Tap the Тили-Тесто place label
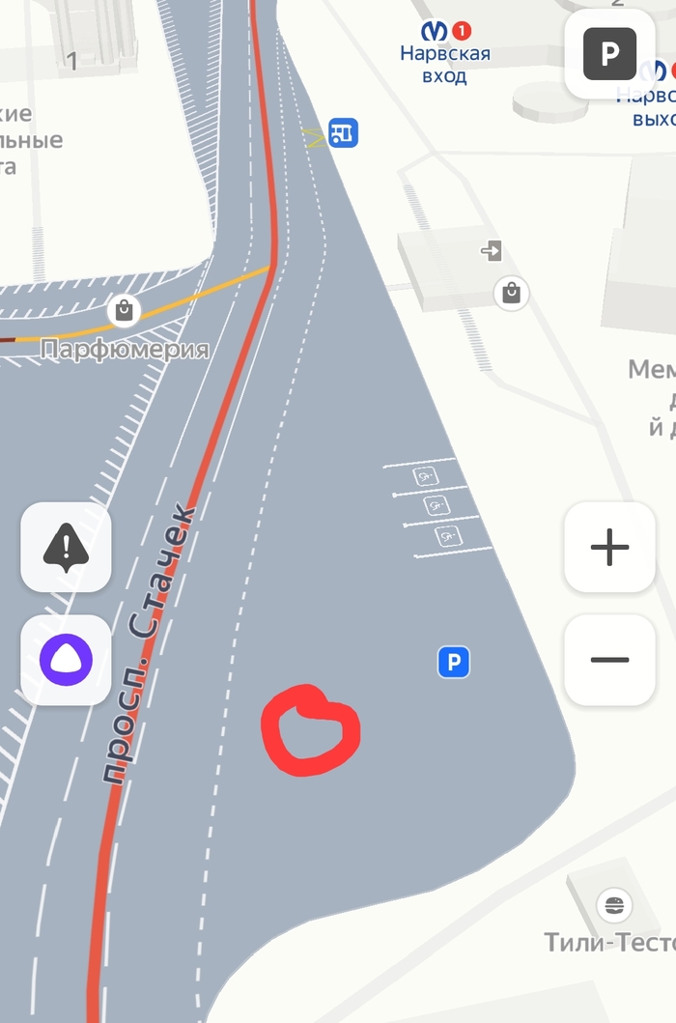 [610, 942]
